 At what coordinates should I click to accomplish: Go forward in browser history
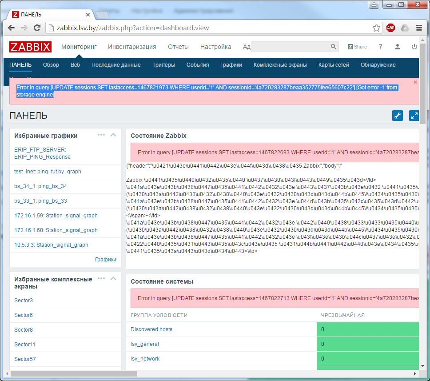(24, 28)
